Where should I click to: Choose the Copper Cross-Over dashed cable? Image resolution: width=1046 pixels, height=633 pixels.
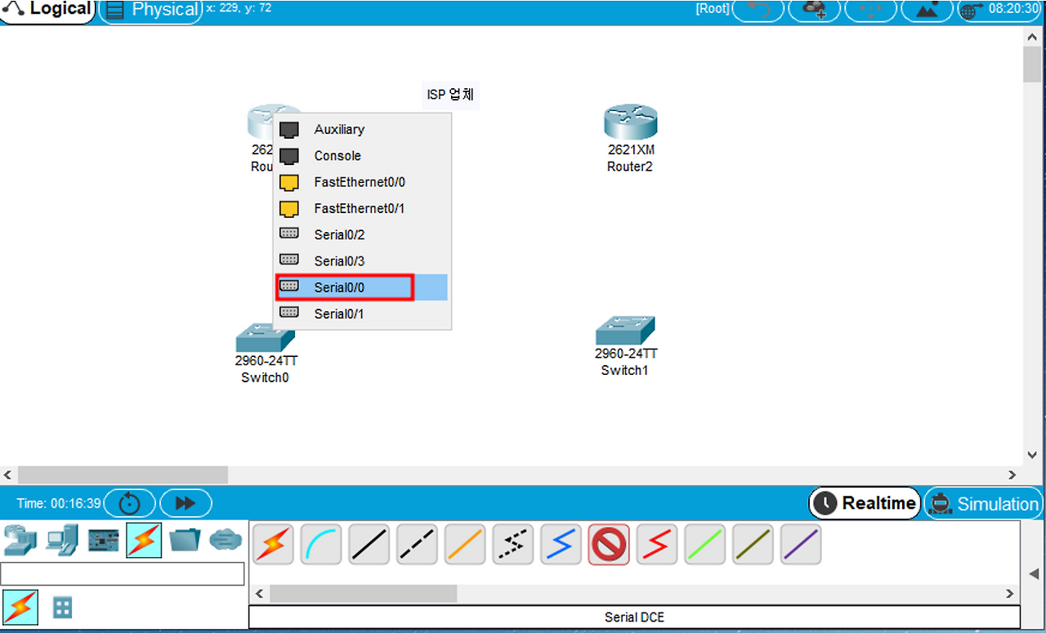(x=417, y=545)
